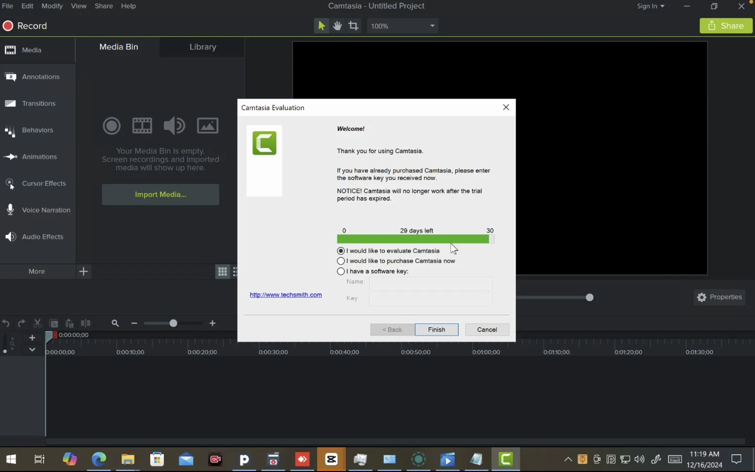The width and height of the screenshot is (755, 472).
Task: Click the Undo arrow above the timeline
Action: point(6,323)
